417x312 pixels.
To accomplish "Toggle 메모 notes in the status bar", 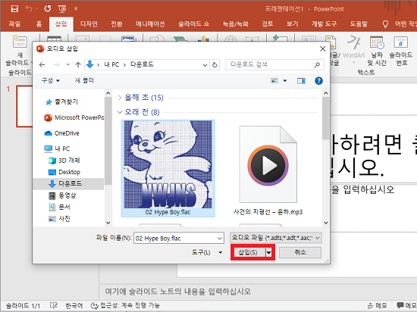I will (377, 306).
